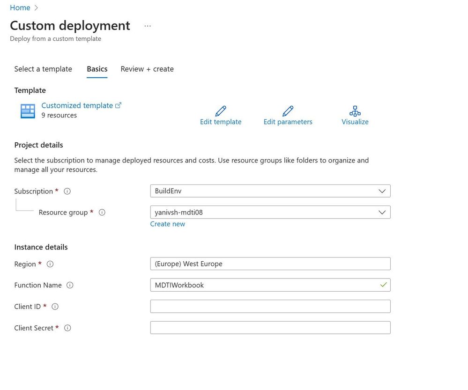This screenshot has width=468, height=390.
Task: Open the Customized template link
Action: pos(77,105)
